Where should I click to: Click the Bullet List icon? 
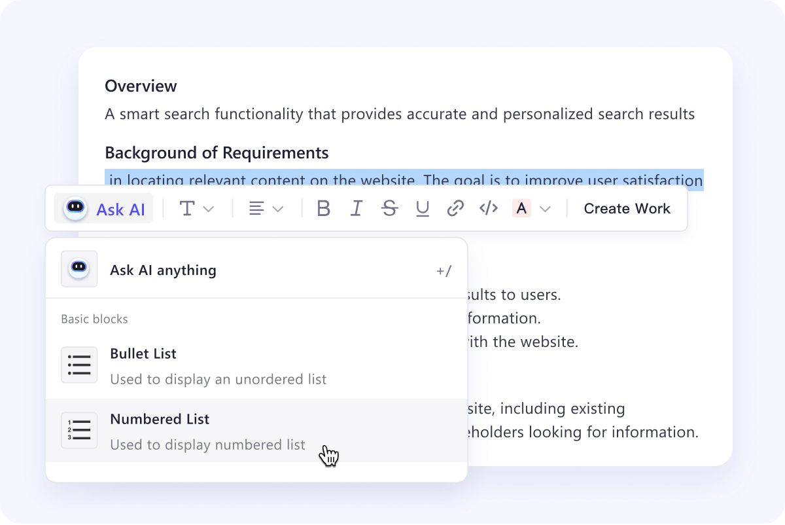(79, 365)
